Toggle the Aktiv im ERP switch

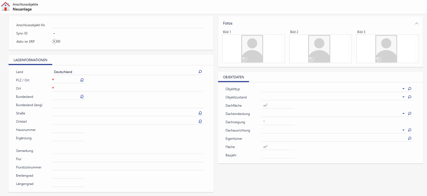coord(56,41)
